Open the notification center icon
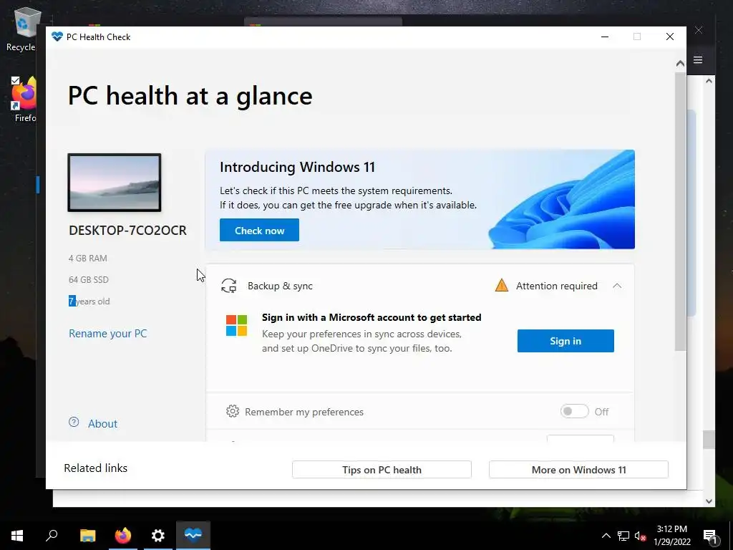The height and width of the screenshot is (550, 733). tap(709, 536)
